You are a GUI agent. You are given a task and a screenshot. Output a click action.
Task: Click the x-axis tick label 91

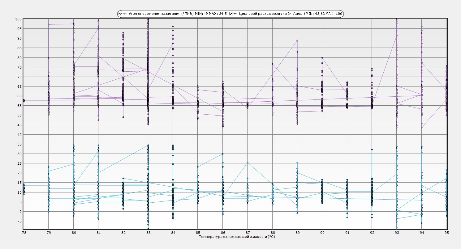(x=347, y=232)
